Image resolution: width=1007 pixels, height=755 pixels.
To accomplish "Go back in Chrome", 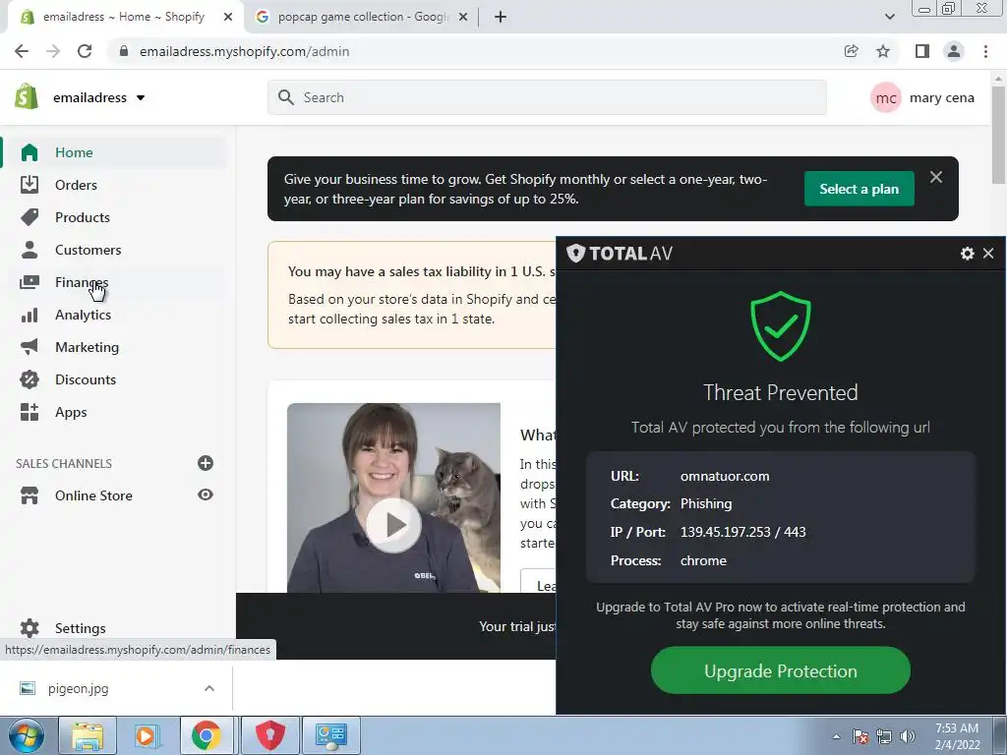I will 22,51.
